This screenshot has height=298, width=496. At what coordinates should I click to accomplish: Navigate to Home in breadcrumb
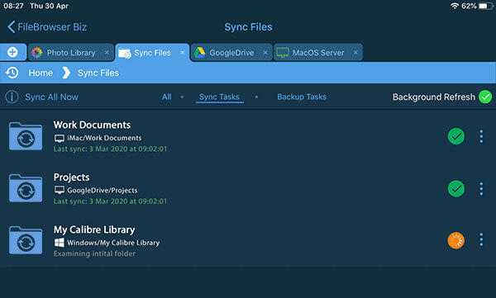click(41, 73)
